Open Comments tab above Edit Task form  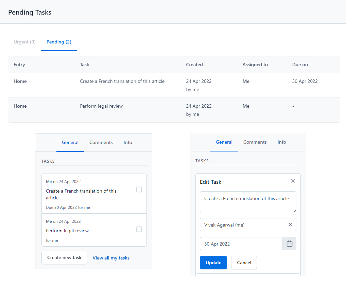pyautogui.click(x=255, y=142)
